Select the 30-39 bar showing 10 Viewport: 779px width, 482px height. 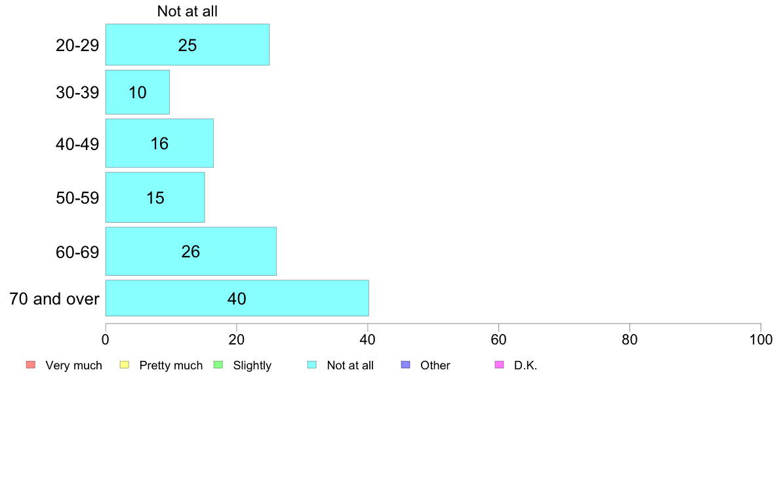coord(138,92)
